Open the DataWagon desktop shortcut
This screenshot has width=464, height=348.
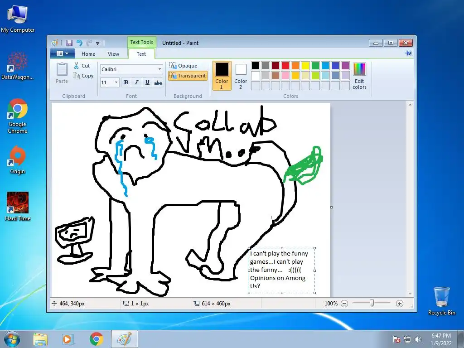click(18, 65)
